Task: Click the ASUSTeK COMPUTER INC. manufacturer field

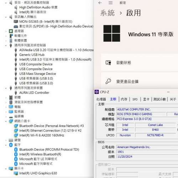Action: (147, 109)
